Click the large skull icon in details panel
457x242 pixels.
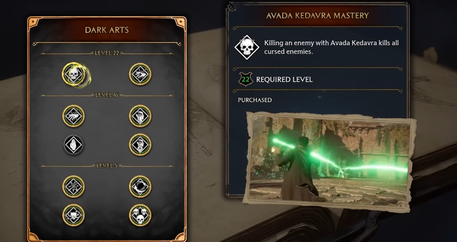[247, 47]
